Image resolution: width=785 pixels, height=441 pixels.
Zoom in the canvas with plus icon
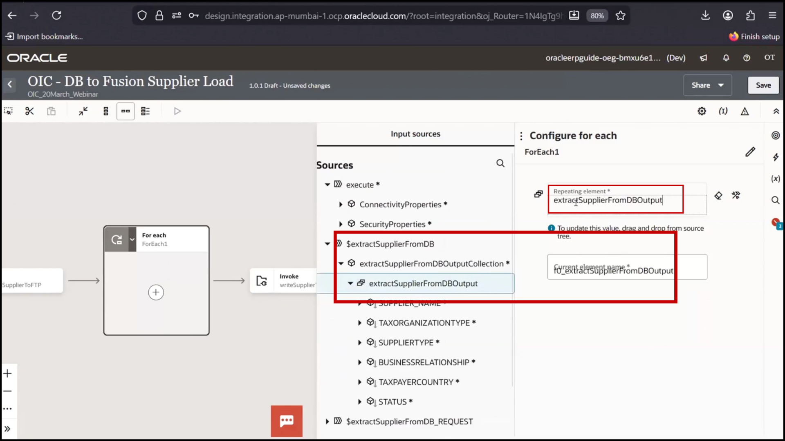click(x=8, y=374)
